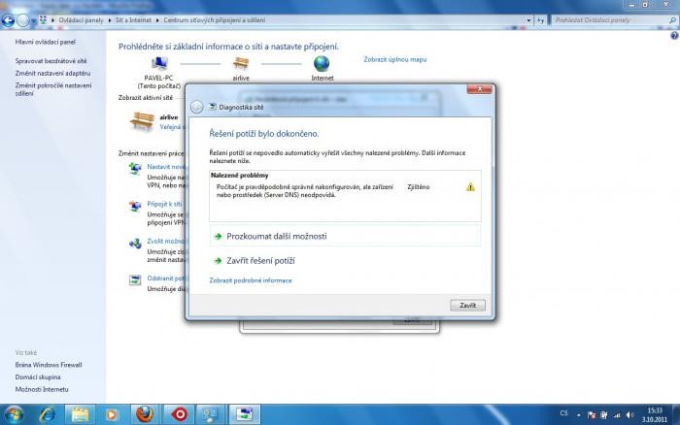This screenshot has height=425, width=680.
Task: Click 'Zobrazit úplnou mapu' link
Action: (x=395, y=59)
